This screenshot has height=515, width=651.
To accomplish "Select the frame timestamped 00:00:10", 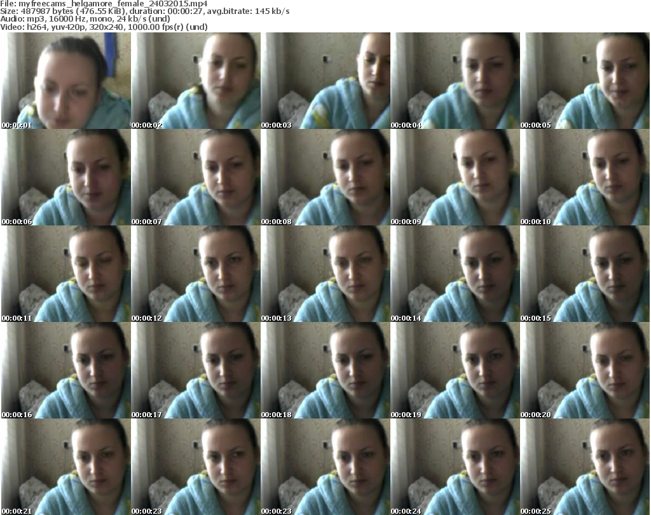I will pos(585,177).
